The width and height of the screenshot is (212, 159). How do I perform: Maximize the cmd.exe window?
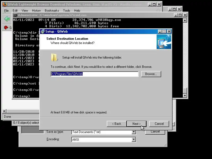click(x=180, y=15)
